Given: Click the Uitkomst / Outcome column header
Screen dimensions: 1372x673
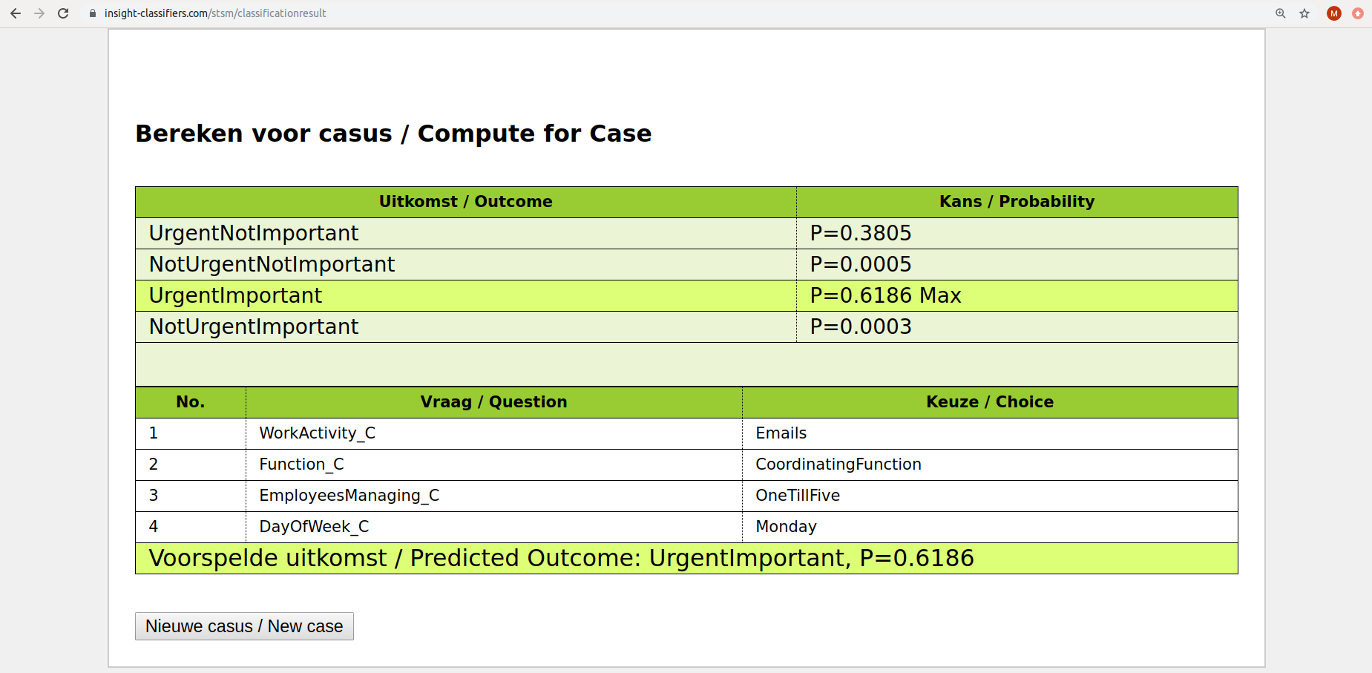Looking at the screenshot, I should click(465, 202).
